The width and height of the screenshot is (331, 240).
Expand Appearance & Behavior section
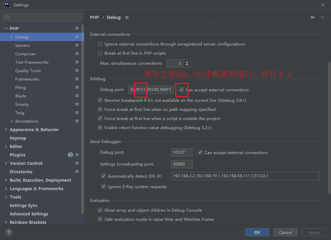point(6,129)
